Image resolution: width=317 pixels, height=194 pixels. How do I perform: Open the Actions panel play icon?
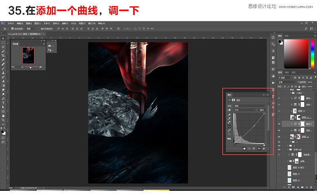(x=273, y=83)
